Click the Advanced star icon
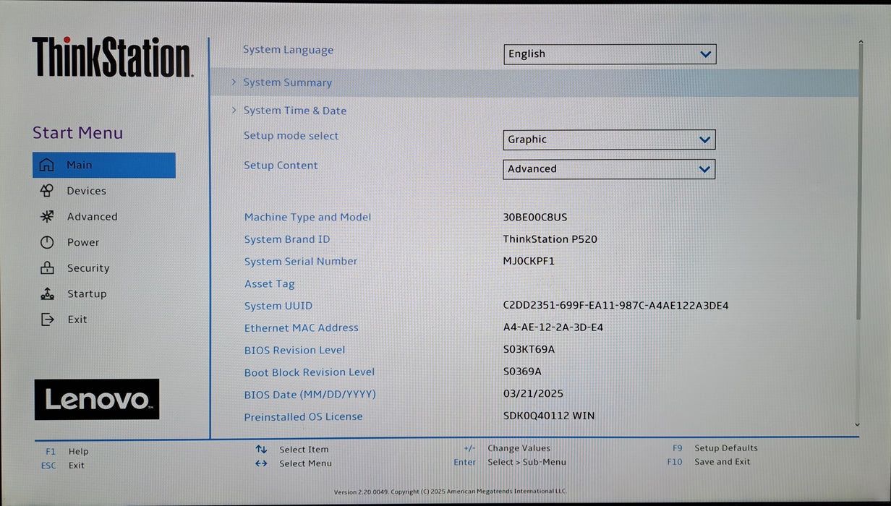 (46, 216)
